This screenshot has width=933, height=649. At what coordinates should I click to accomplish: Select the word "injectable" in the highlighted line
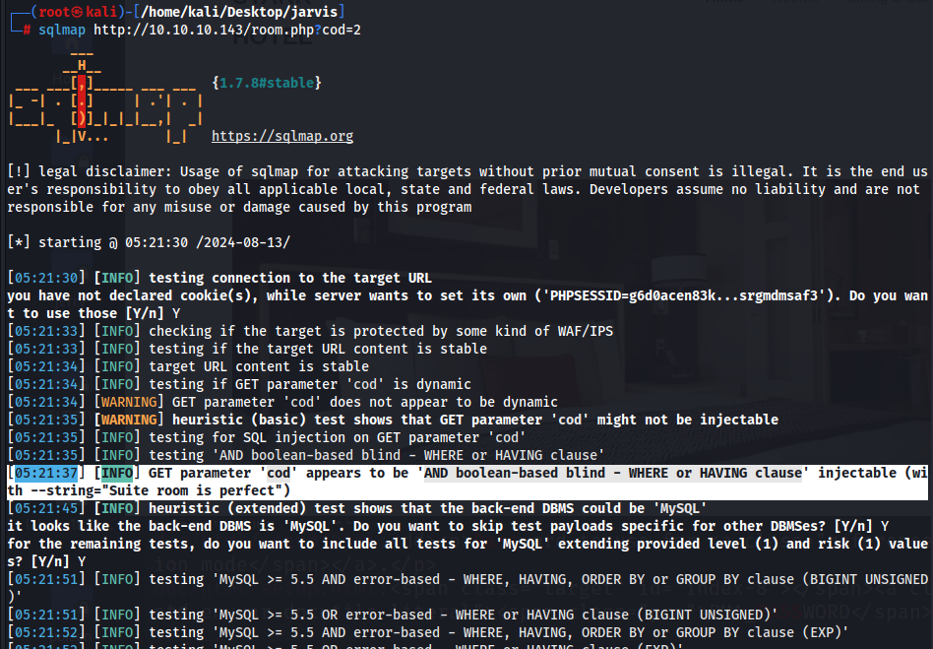857,474
